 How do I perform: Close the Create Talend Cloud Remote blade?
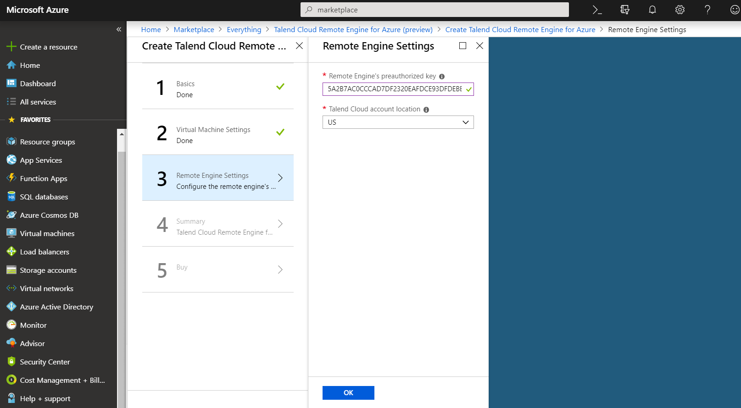[x=299, y=46]
